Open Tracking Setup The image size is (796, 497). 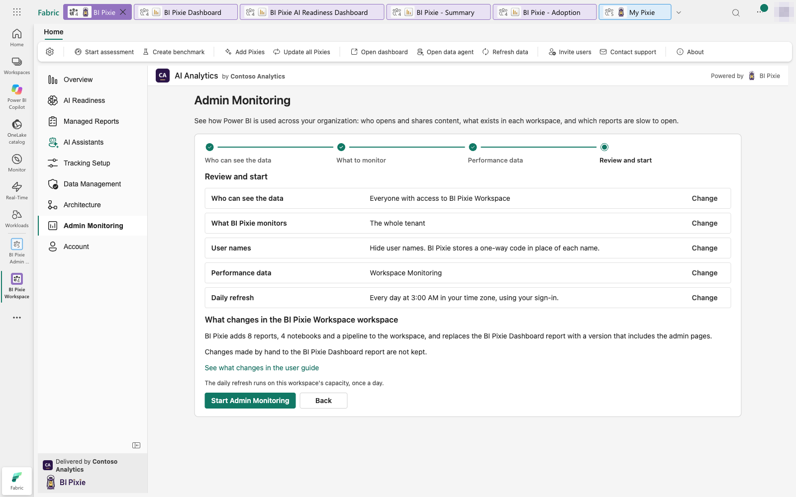pyautogui.click(x=93, y=163)
